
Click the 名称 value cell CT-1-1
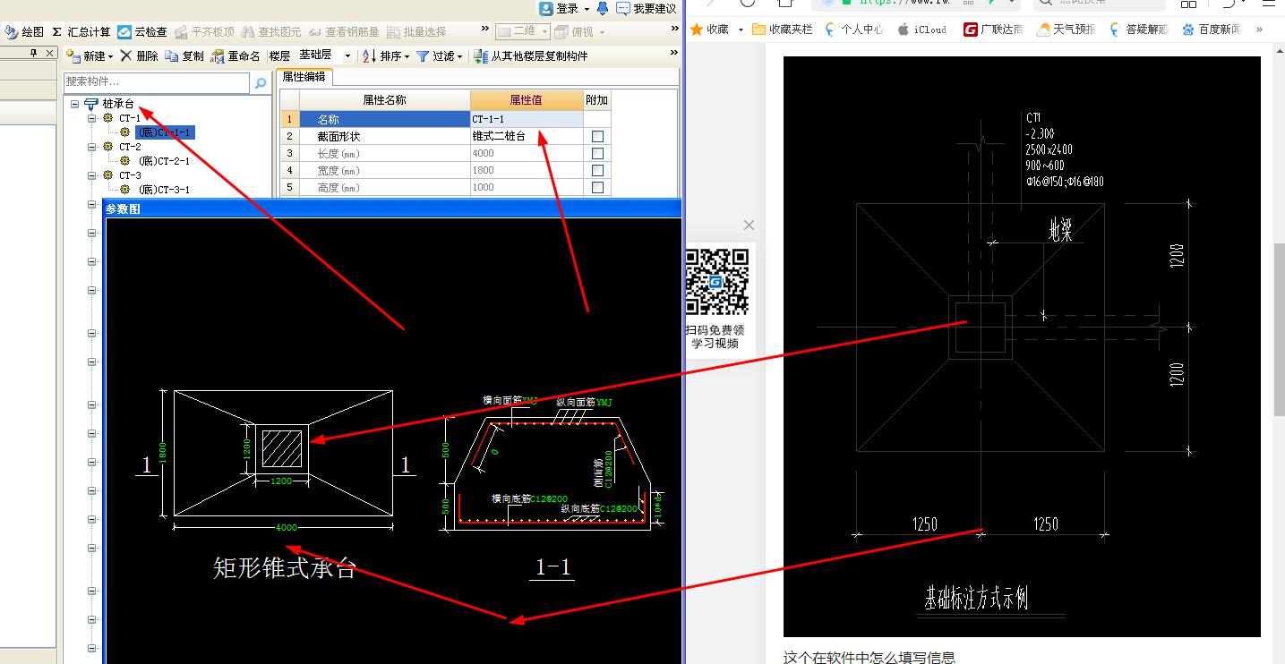click(x=527, y=119)
